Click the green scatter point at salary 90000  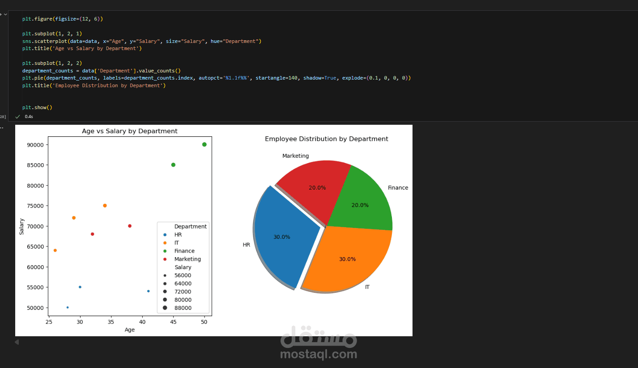pos(204,144)
